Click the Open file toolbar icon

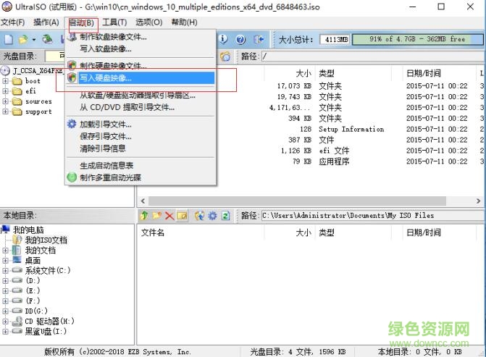(24, 39)
